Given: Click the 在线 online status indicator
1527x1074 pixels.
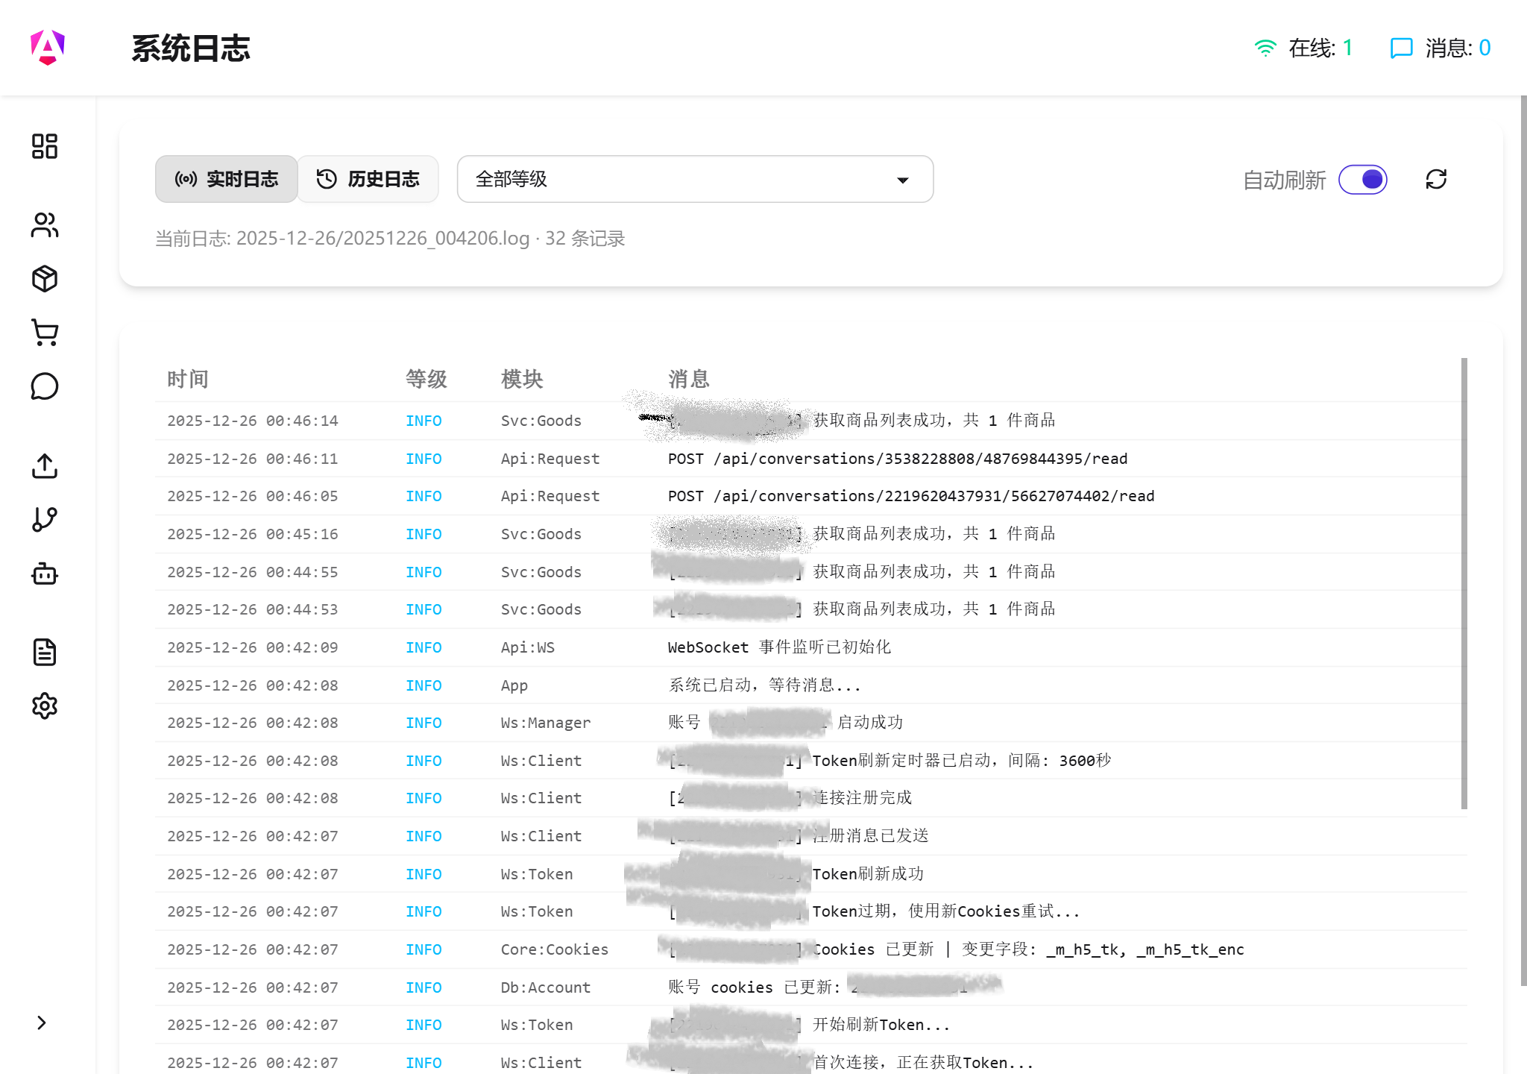Looking at the screenshot, I should (1303, 48).
